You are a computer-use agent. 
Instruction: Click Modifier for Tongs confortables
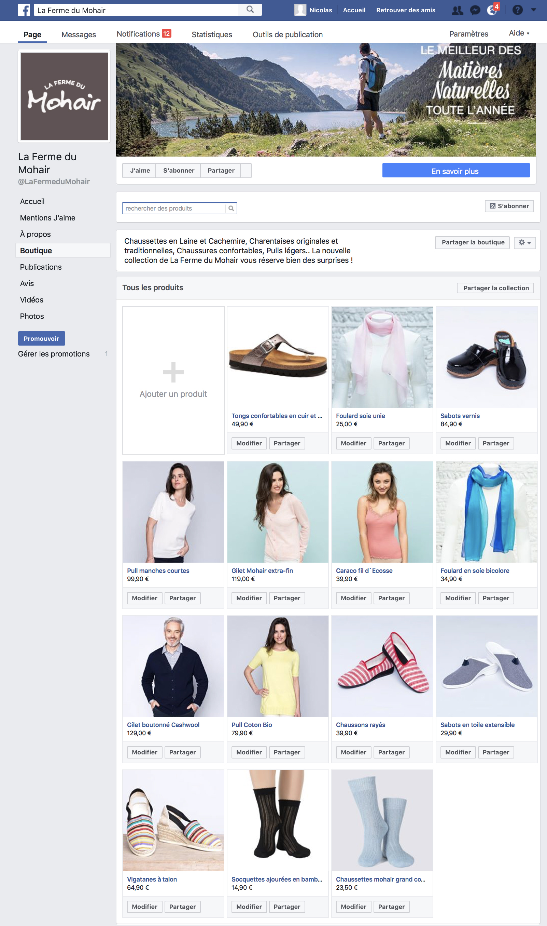click(249, 443)
